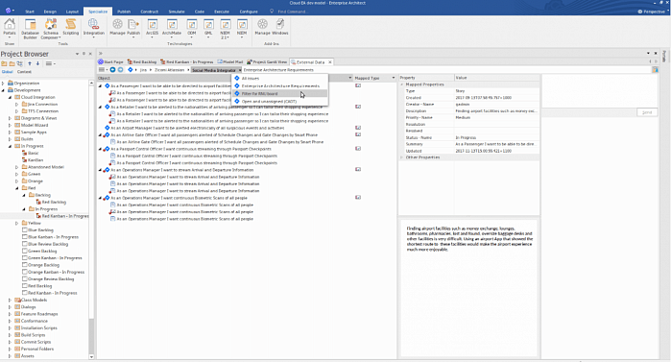The height and width of the screenshot is (362, 671).
Task: Switch to the Global view in Project Browser
Action: 8,72
